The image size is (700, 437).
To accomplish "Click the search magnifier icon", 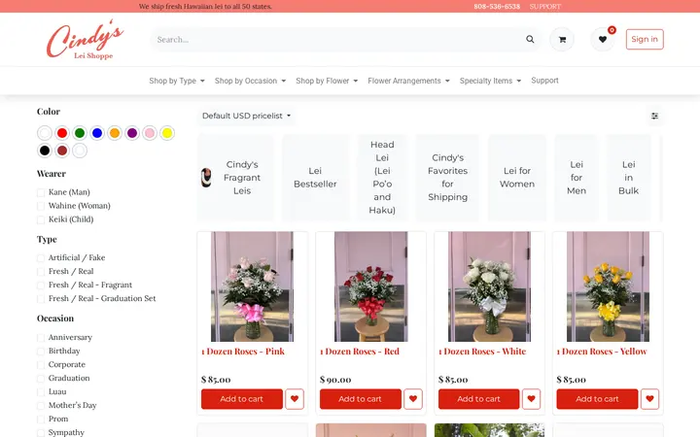I will point(530,39).
